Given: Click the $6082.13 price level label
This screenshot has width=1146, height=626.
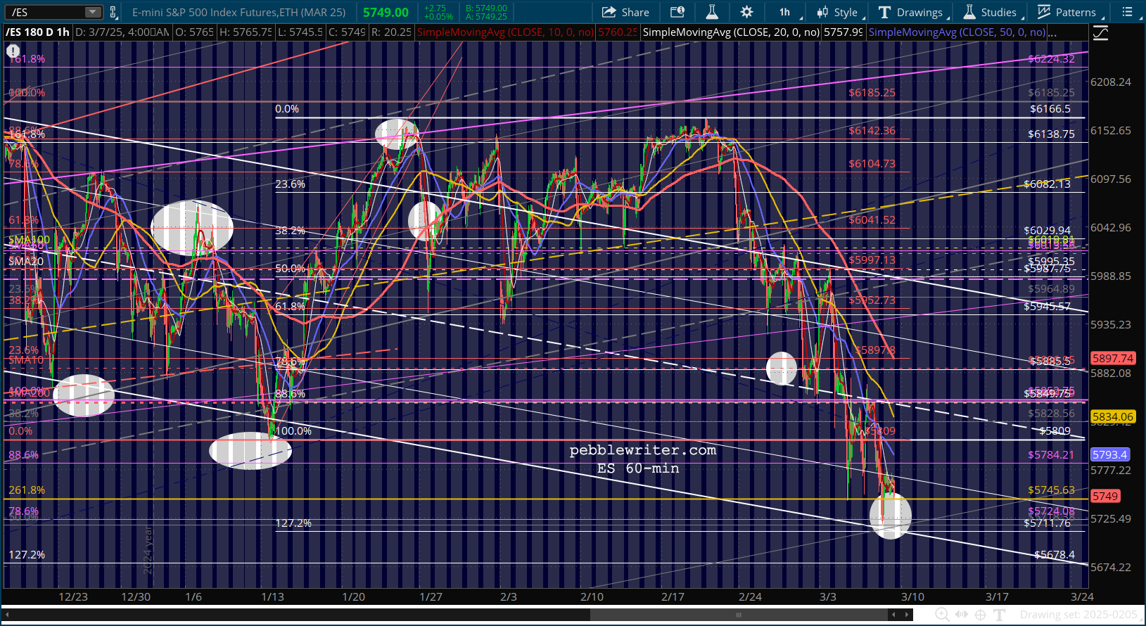Looking at the screenshot, I should click(x=1047, y=184).
